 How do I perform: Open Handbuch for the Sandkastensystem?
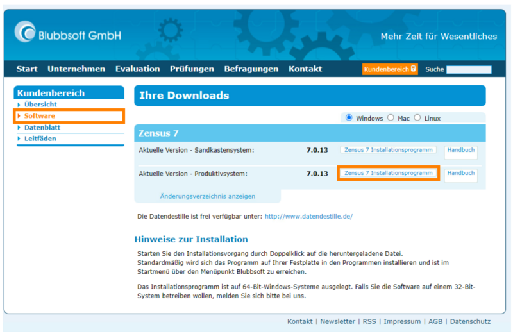[x=460, y=150]
